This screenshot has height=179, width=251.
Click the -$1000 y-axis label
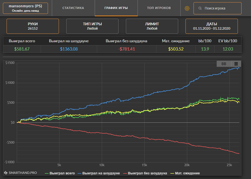(9, 162)
